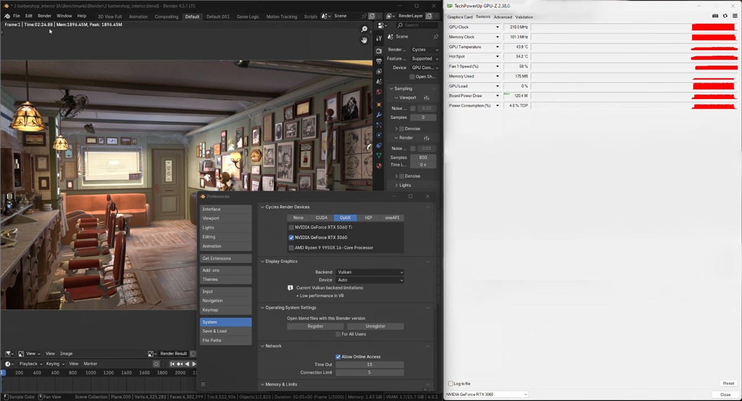Viewport: 742px width, 401px height.
Task: Tick the Log to file checkbox
Action: point(451,384)
